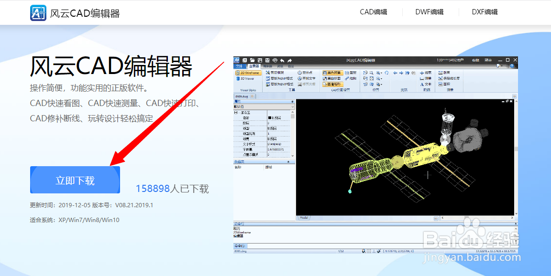Image resolution: width=551 pixels, height=276 pixels.
Task: Click the properties panel vertical scrollbar
Action: 293,133
